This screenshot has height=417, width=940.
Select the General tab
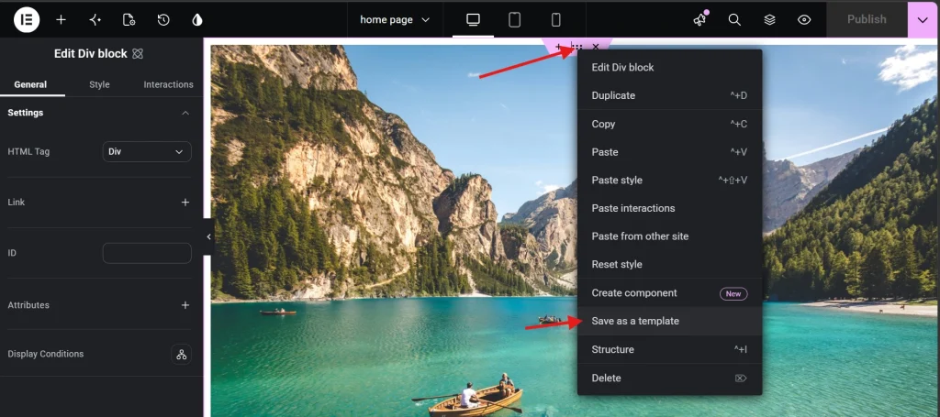[30, 84]
